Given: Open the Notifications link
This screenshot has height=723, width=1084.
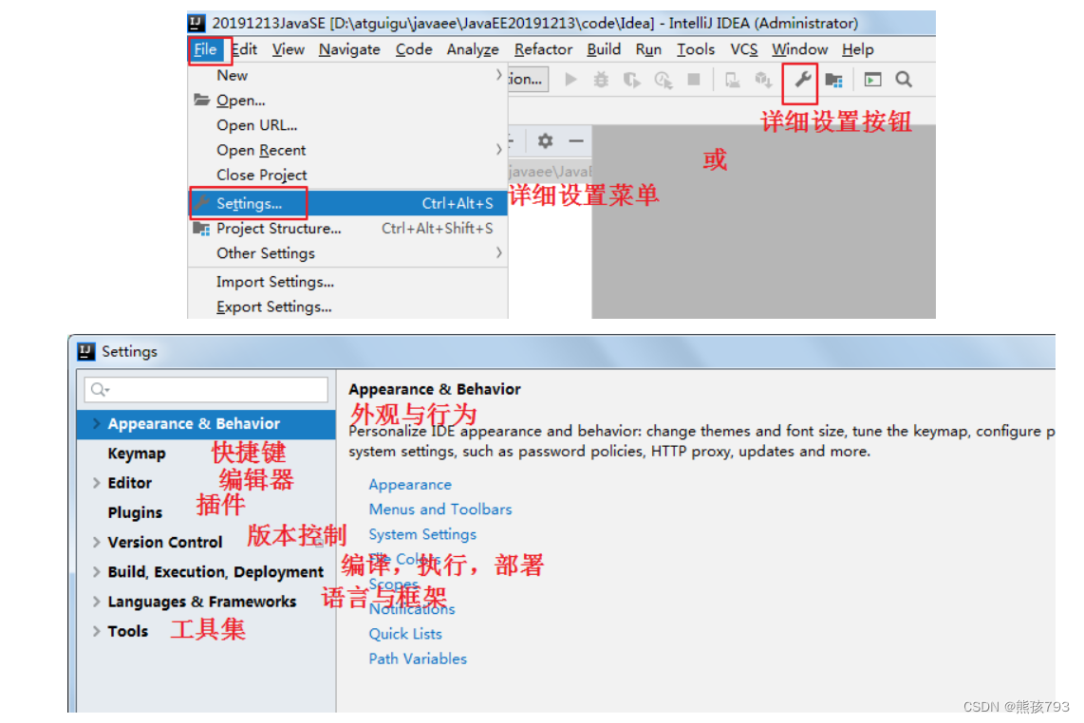Looking at the screenshot, I should coord(411,609).
